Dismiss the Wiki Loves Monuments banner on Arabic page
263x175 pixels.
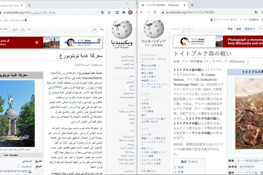coord(99,40)
